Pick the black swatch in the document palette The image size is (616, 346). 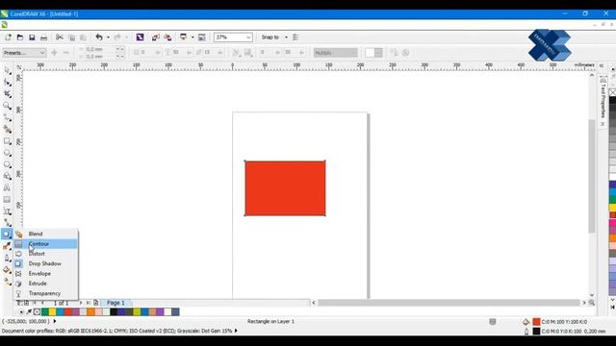[x=114, y=311]
